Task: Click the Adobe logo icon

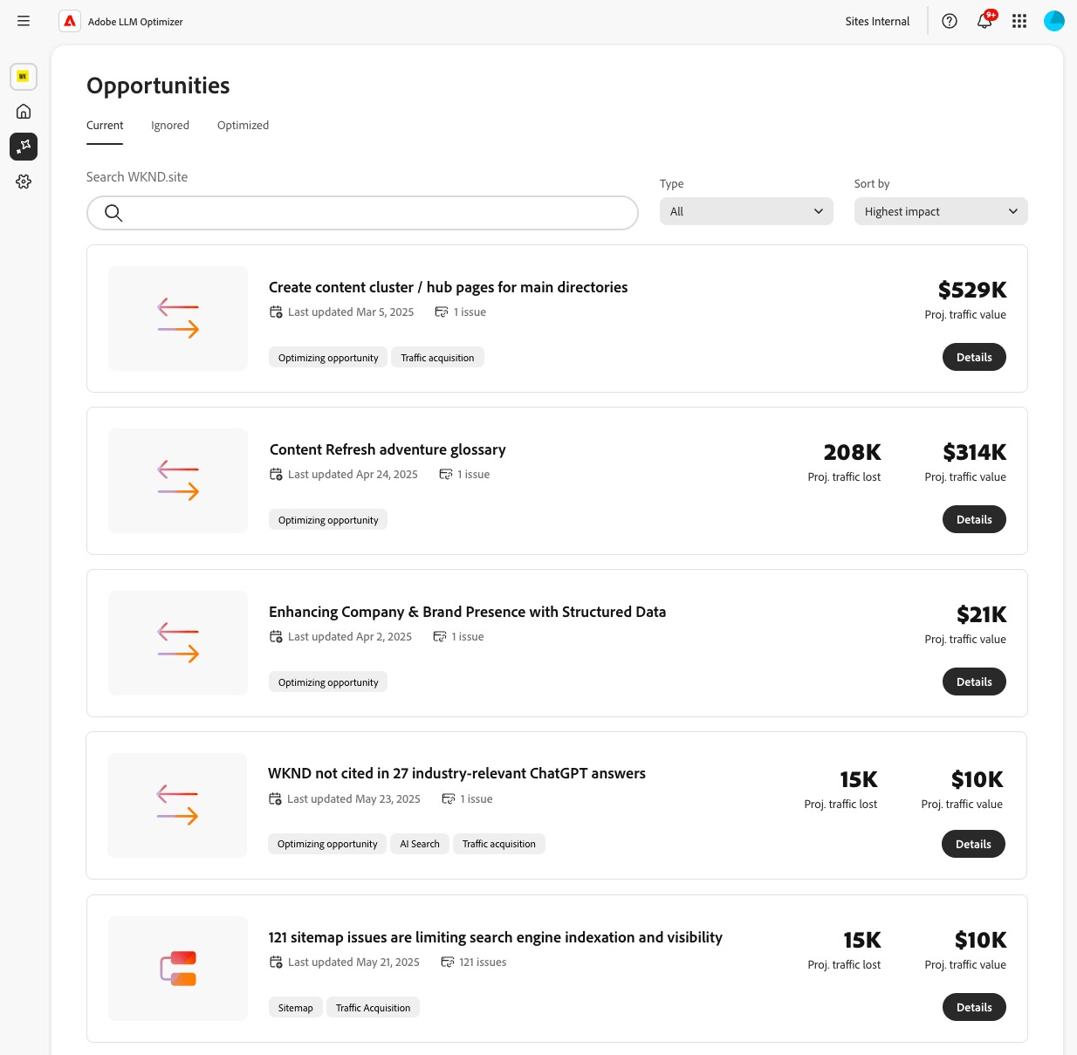Action: pyautogui.click(x=70, y=21)
